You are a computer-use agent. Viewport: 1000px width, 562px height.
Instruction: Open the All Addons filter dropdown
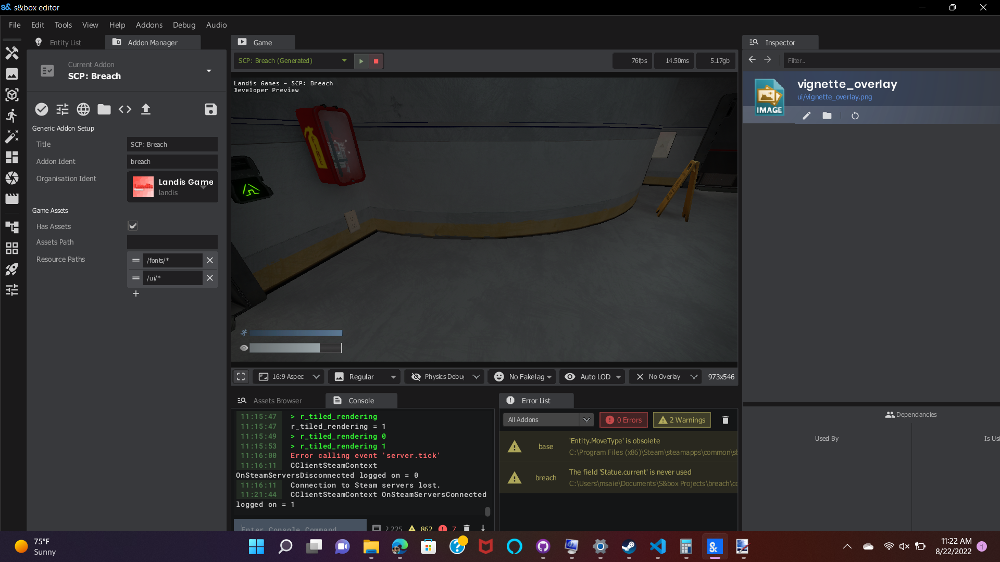(547, 419)
